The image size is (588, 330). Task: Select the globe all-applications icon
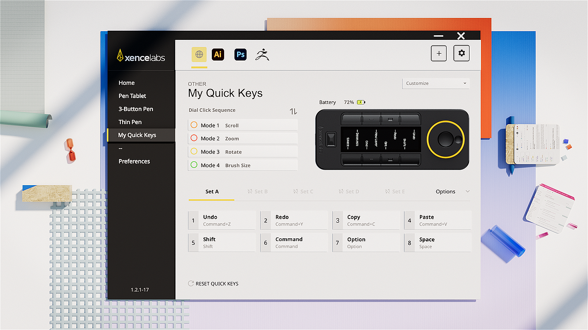199,55
